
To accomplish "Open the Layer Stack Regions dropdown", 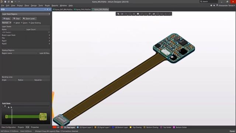I will point(26,14).
